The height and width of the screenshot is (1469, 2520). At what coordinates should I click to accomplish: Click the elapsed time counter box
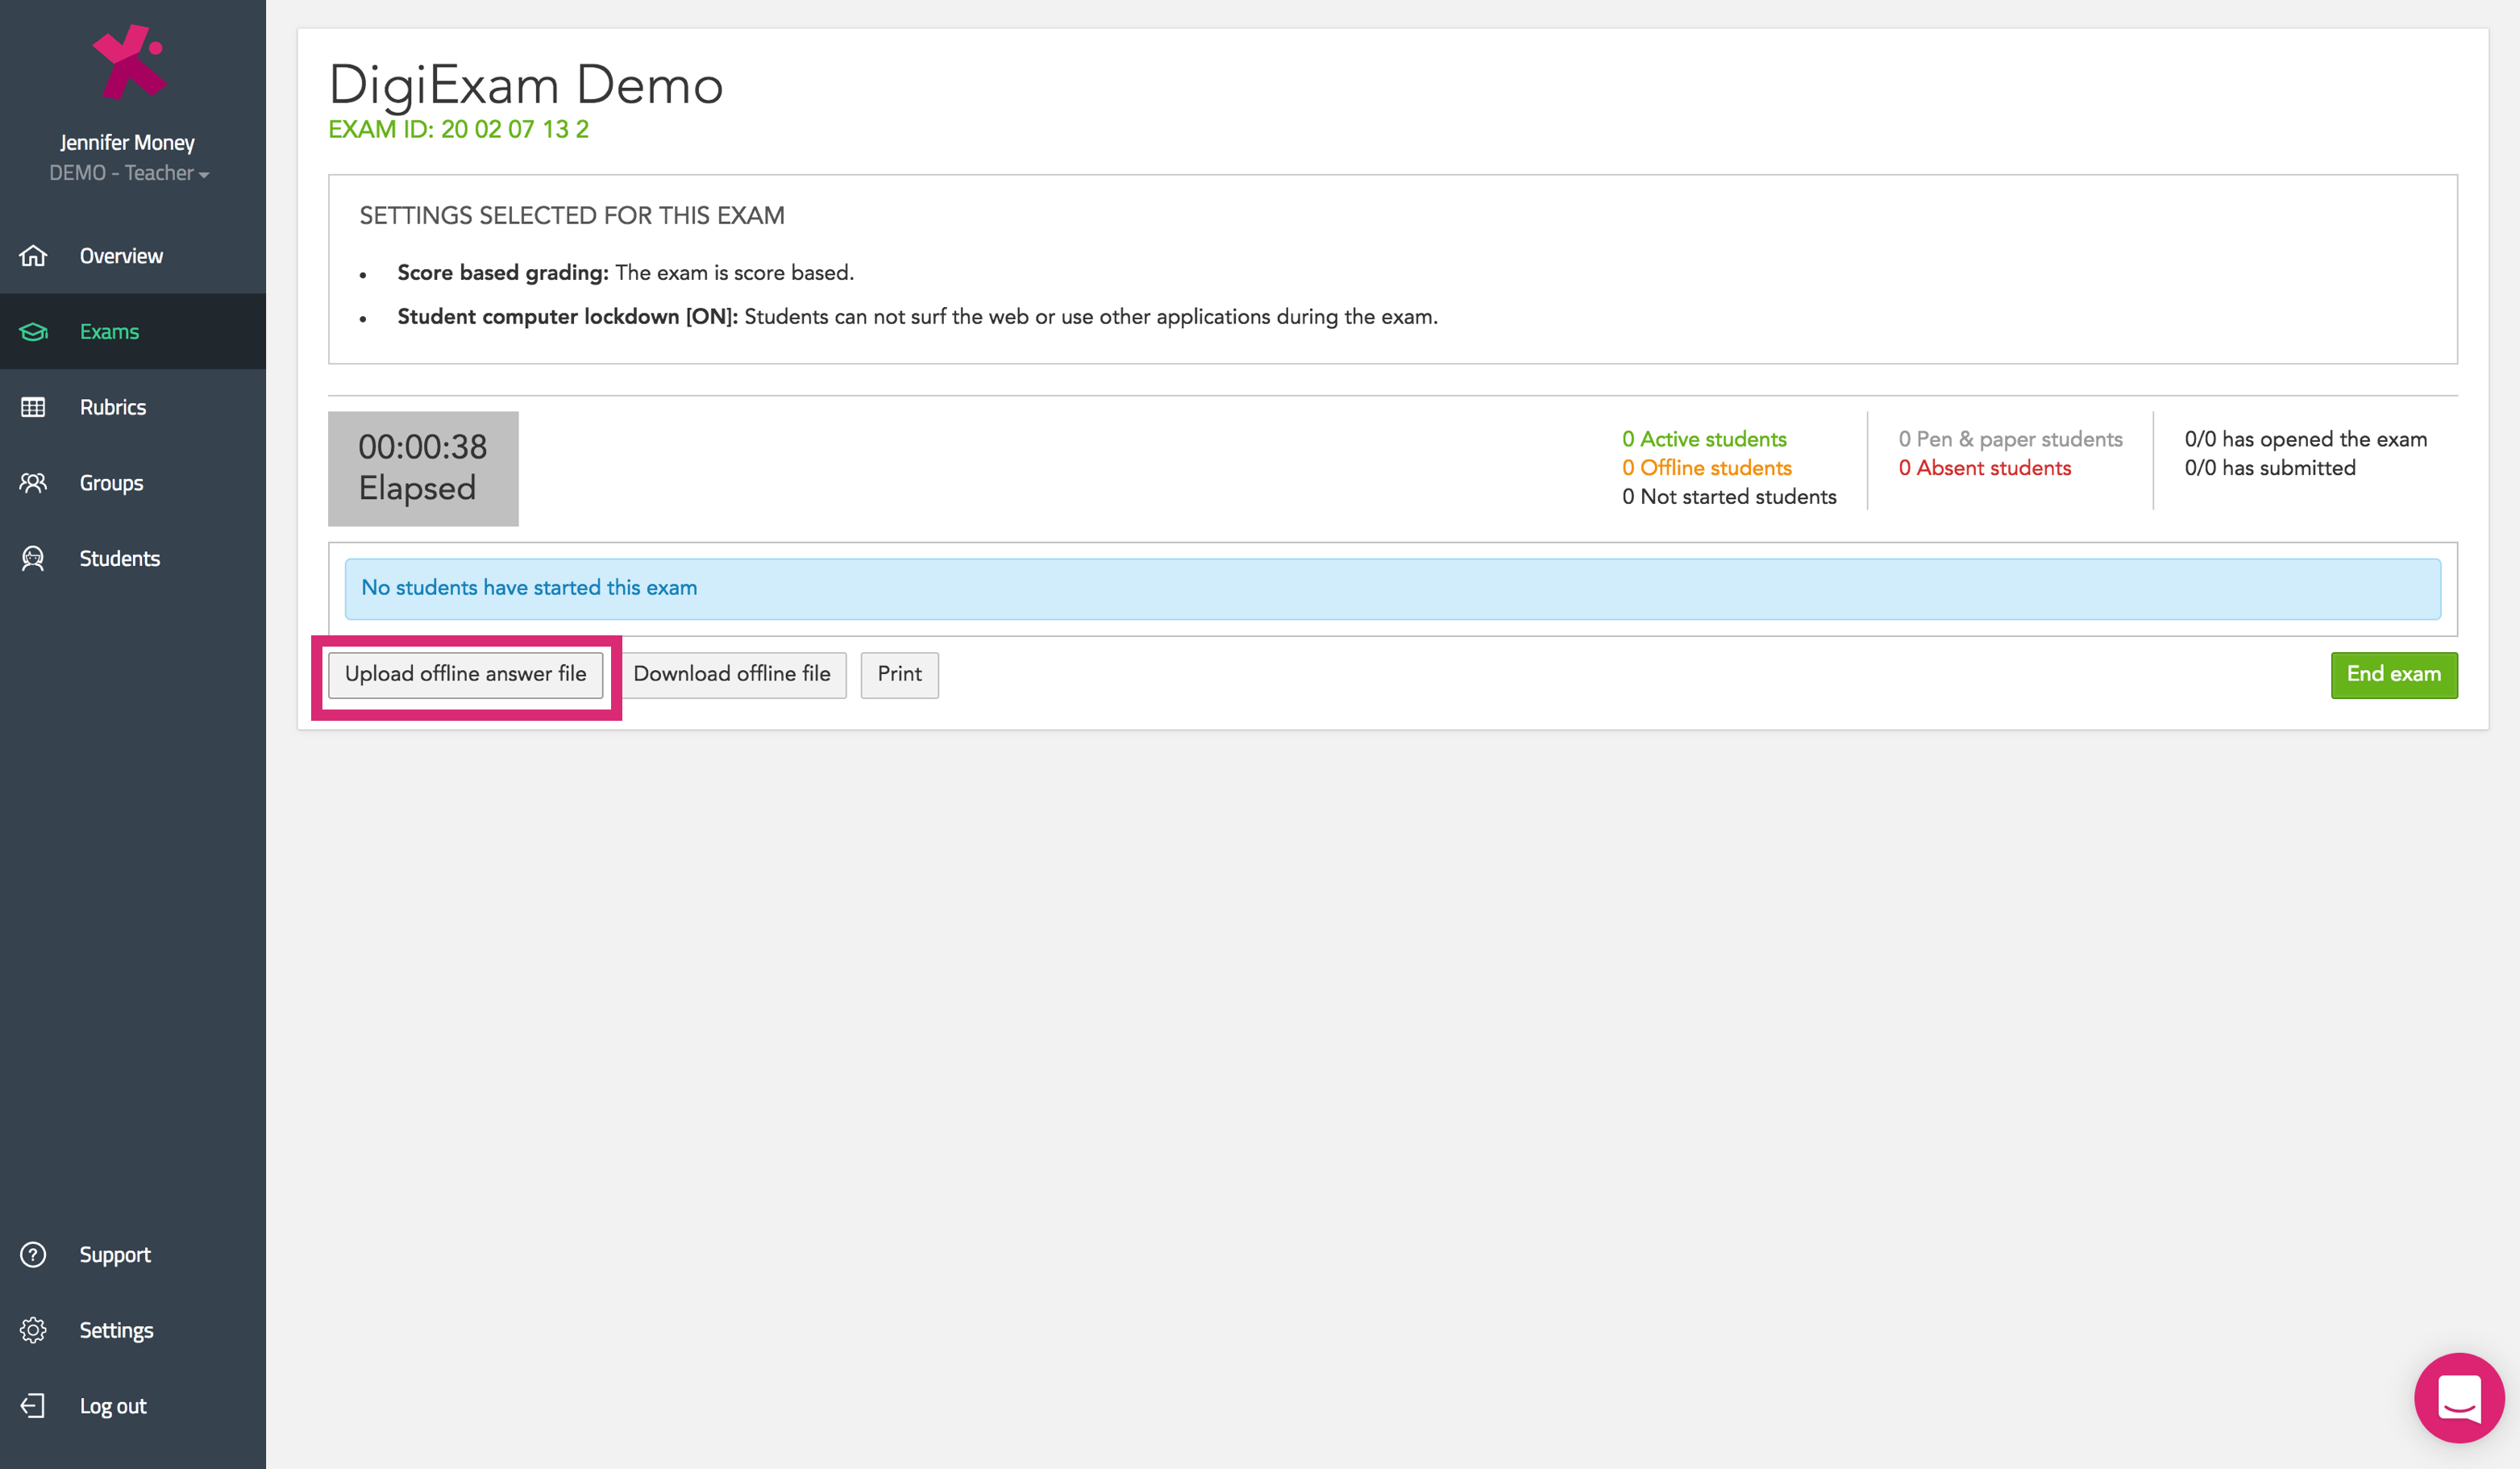click(x=423, y=468)
